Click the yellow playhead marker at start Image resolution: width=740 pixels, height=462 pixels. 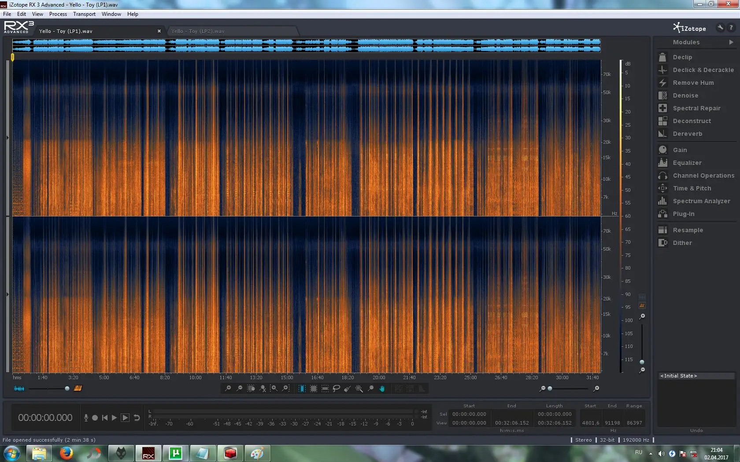[12, 57]
